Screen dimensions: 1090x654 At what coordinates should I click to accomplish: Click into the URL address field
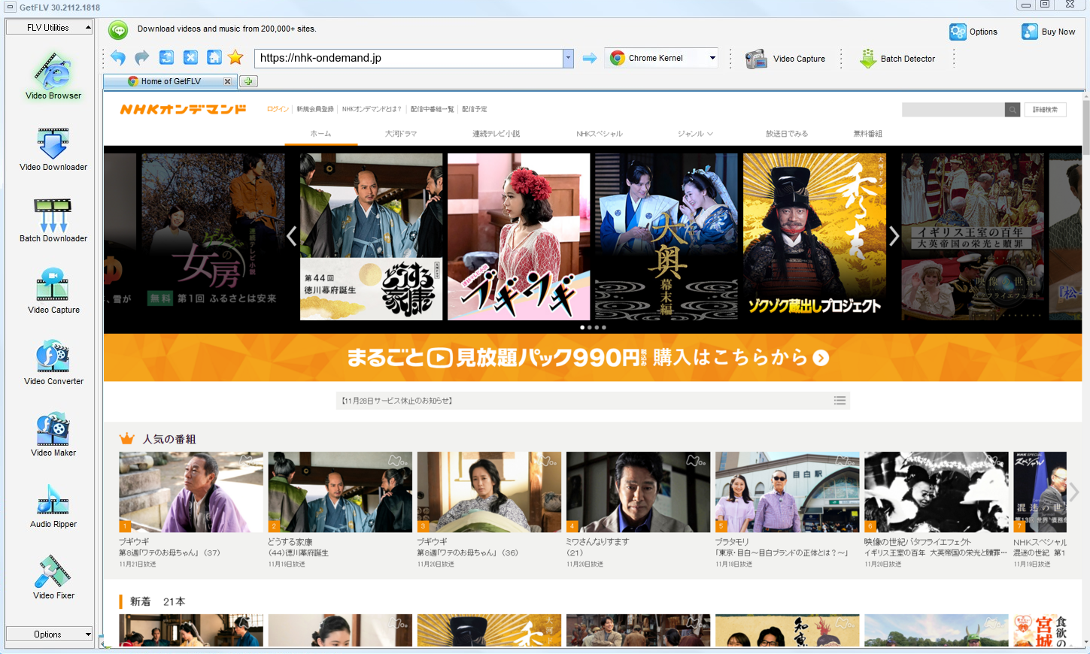tap(409, 58)
